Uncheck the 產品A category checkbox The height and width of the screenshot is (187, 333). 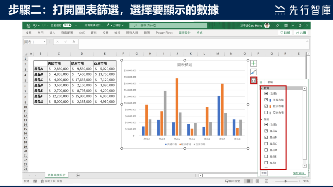tap(266, 131)
